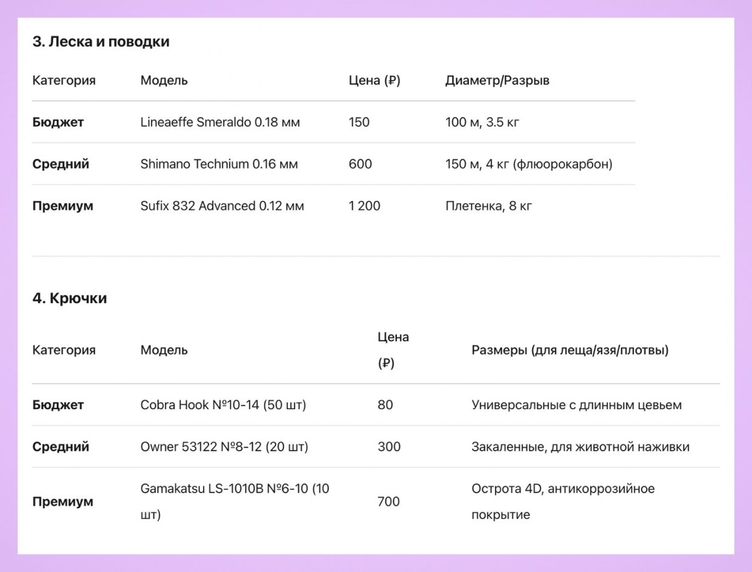Click the price cell "600"

[x=360, y=164]
